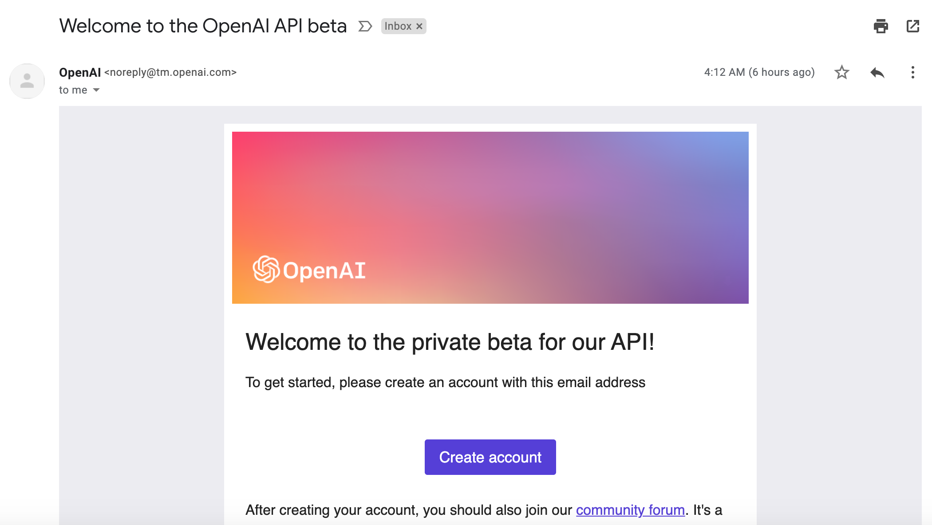Click the 'Welcome to the private beta' heading
The height and width of the screenshot is (525, 932).
click(450, 342)
